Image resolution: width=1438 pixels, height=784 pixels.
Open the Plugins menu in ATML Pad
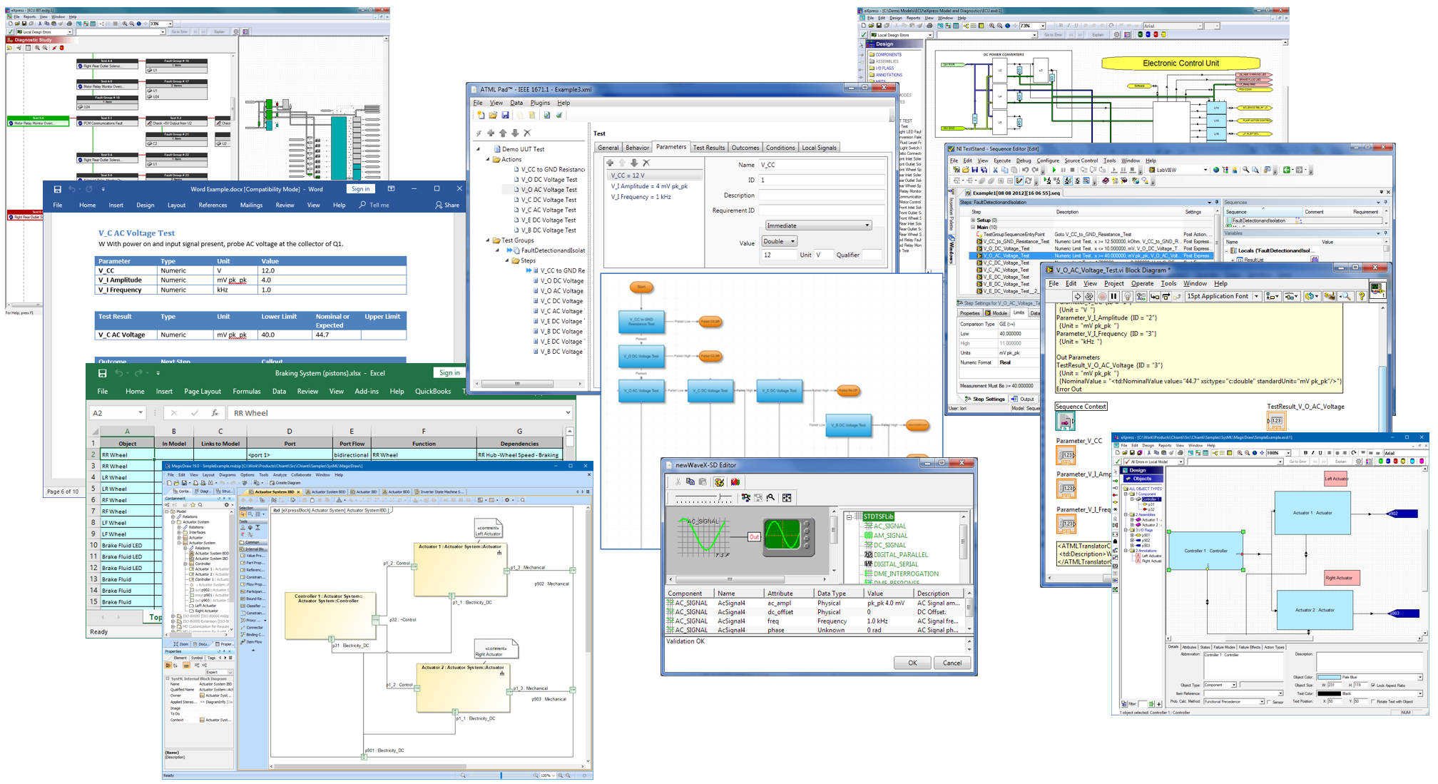[x=540, y=103]
